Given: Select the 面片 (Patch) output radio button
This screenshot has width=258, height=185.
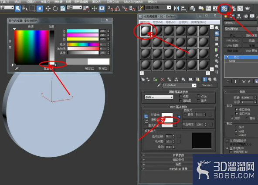Looking at the screenshot, I should (x=236, y=127).
